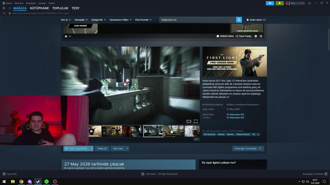Enter fullscreen on the media player

tap(196, 121)
